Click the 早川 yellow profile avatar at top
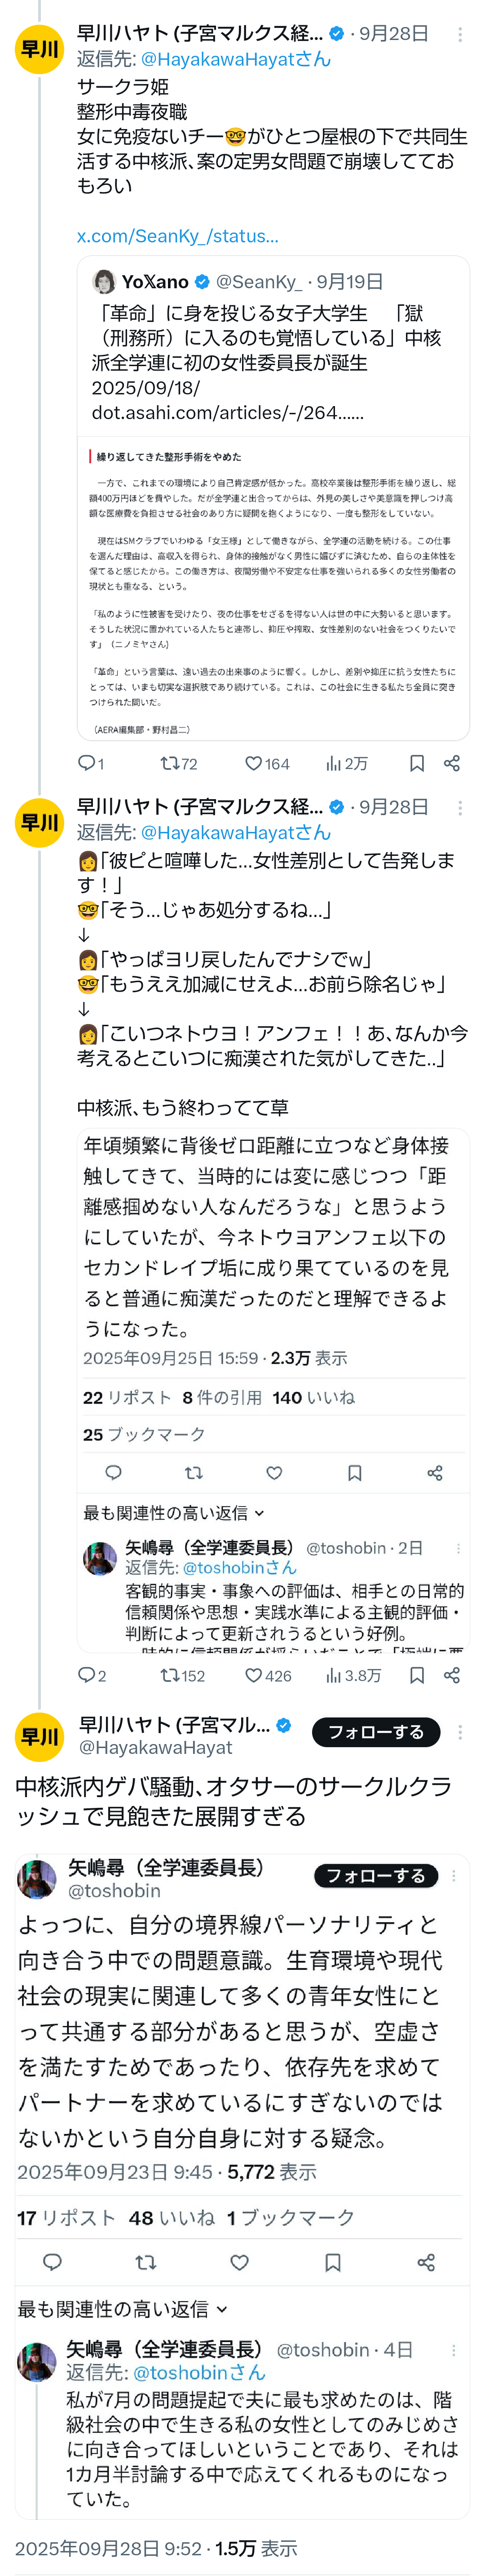This screenshot has height=2576, width=485. (x=40, y=49)
